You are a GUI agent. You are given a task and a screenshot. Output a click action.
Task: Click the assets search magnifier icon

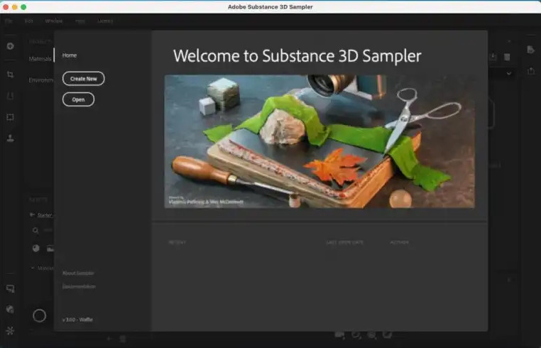pyautogui.click(x=35, y=230)
